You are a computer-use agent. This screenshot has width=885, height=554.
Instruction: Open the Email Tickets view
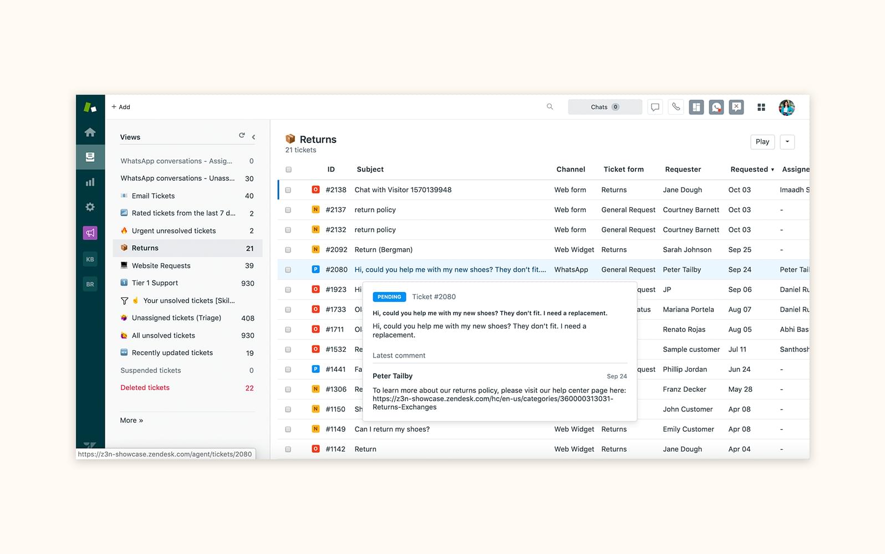pos(187,196)
